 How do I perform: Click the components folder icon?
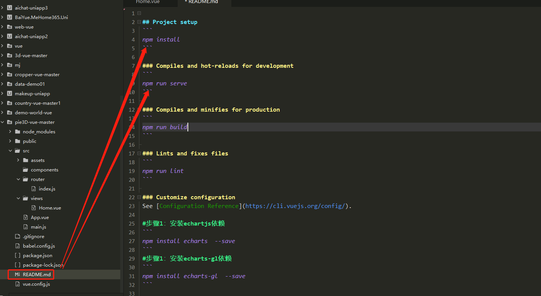point(26,170)
